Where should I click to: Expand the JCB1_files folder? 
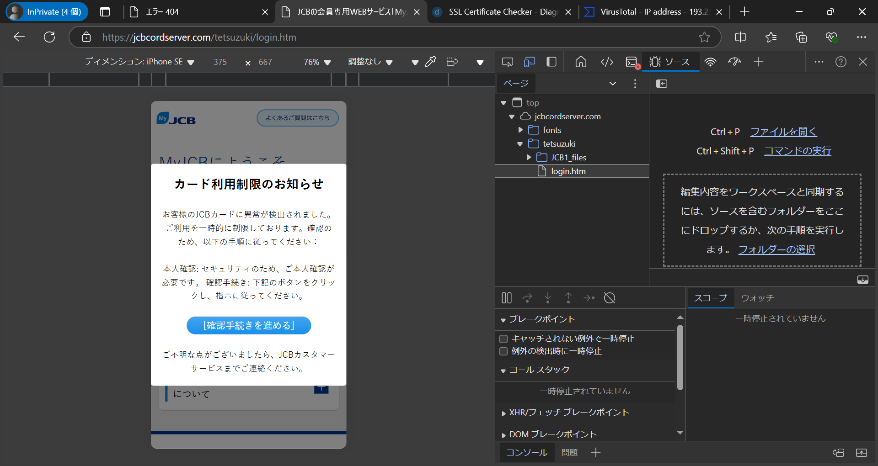click(x=529, y=158)
